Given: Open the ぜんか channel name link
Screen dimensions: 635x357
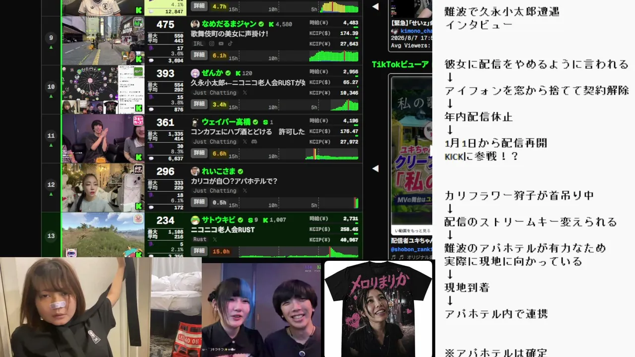Looking at the screenshot, I should 212,73.
